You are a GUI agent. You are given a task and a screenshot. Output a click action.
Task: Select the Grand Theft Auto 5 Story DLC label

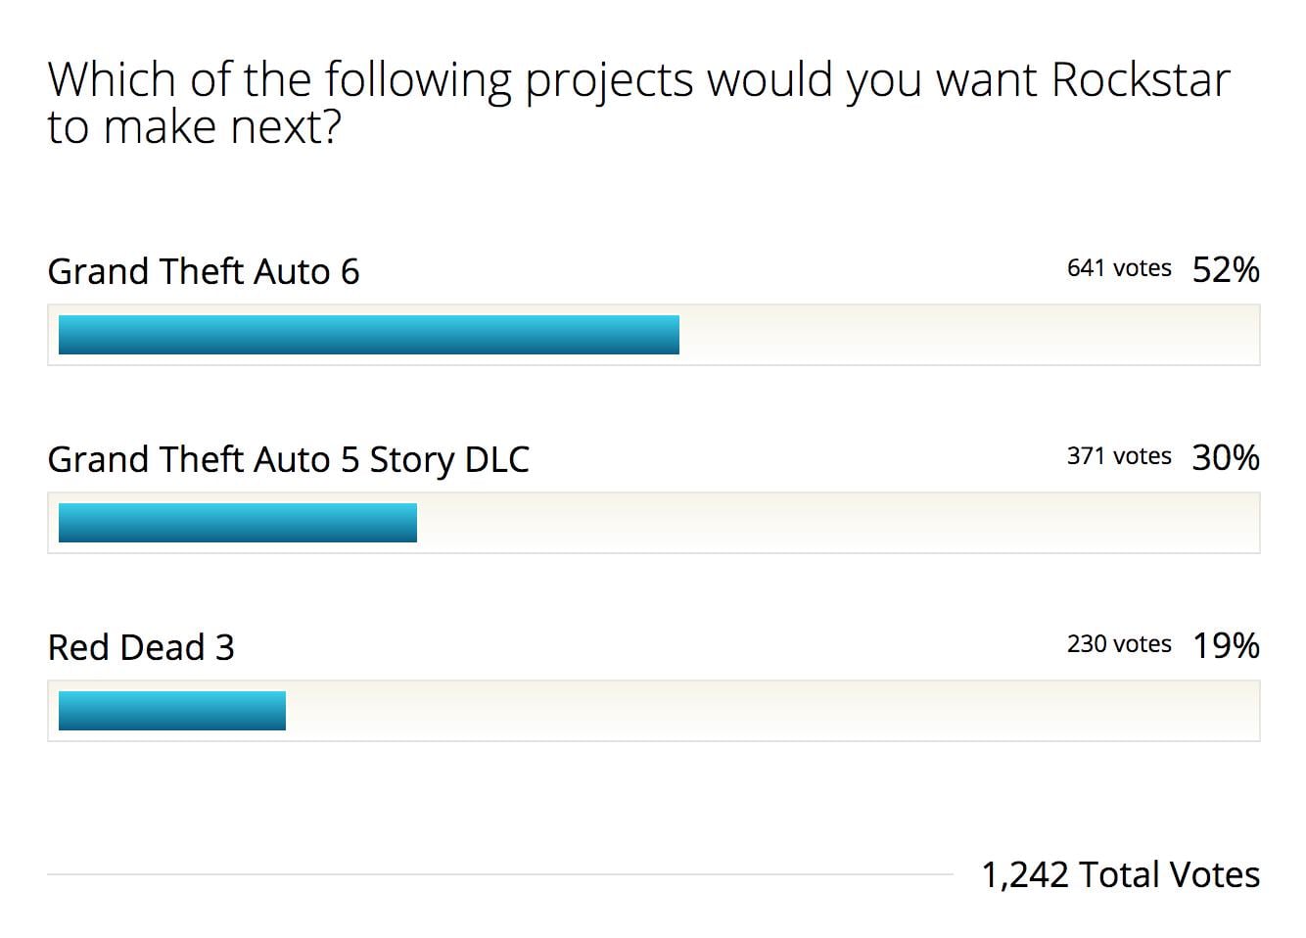click(x=288, y=459)
